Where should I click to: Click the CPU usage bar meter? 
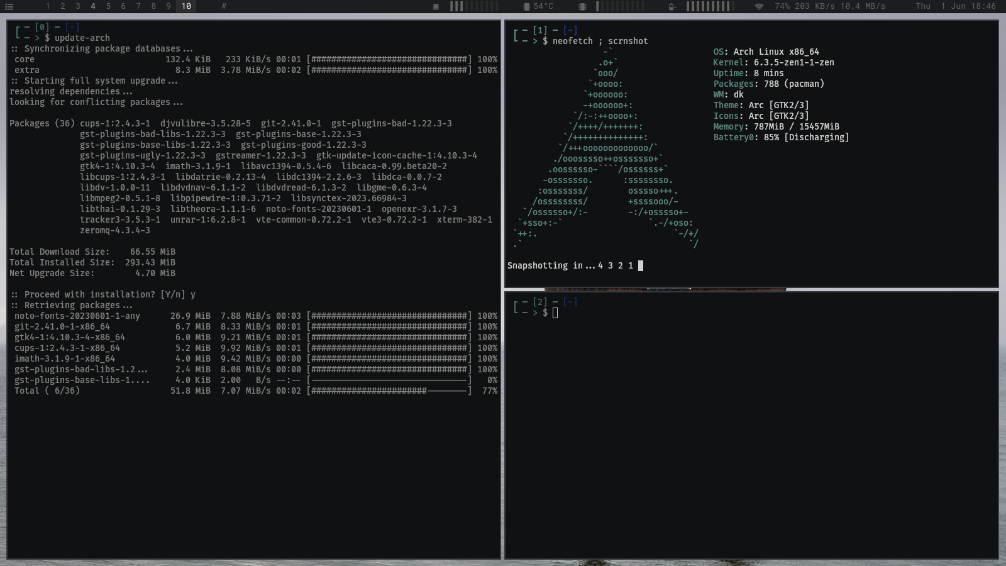coord(620,6)
